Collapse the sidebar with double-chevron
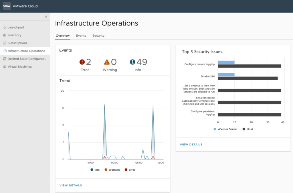Screen dimensions: 293x193 46,17
